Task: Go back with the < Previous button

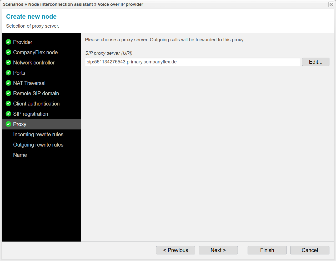Action: (x=175, y=250)
